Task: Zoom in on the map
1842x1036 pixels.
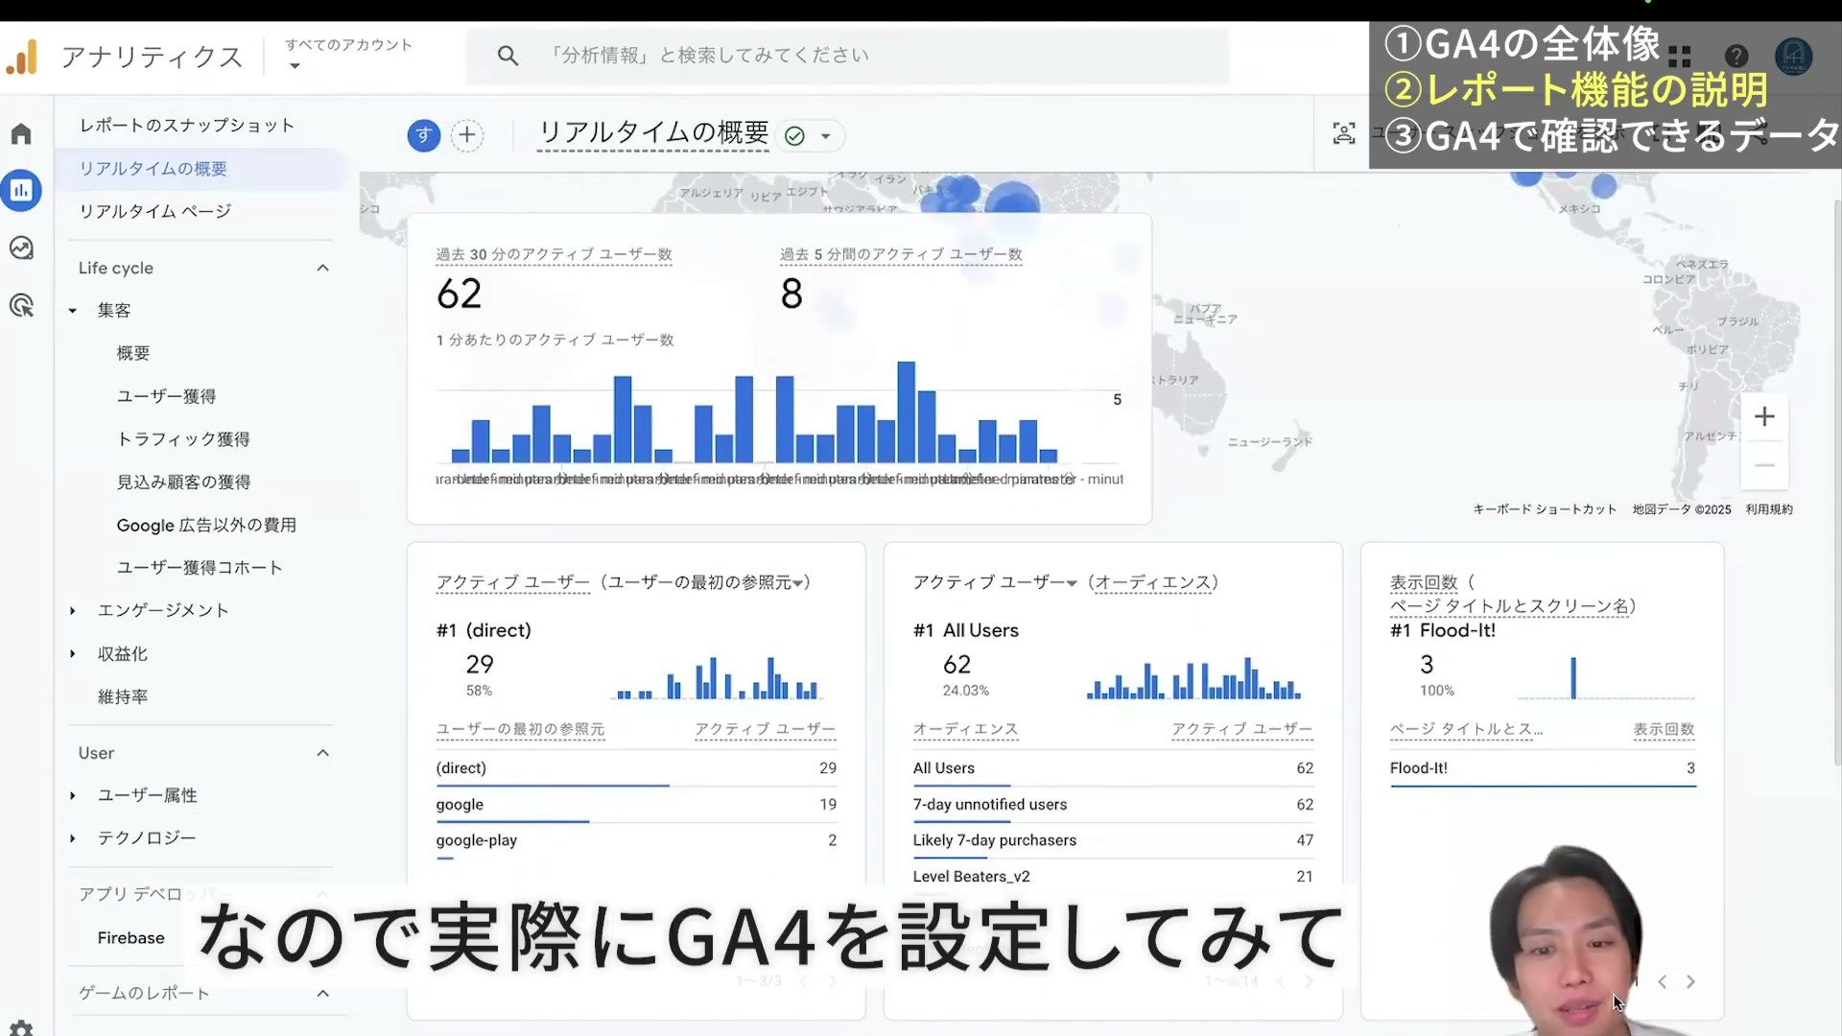Action: point(1764,416)
